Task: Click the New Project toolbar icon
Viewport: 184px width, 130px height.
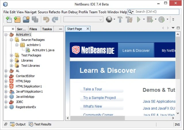Action: coord(17,20)
